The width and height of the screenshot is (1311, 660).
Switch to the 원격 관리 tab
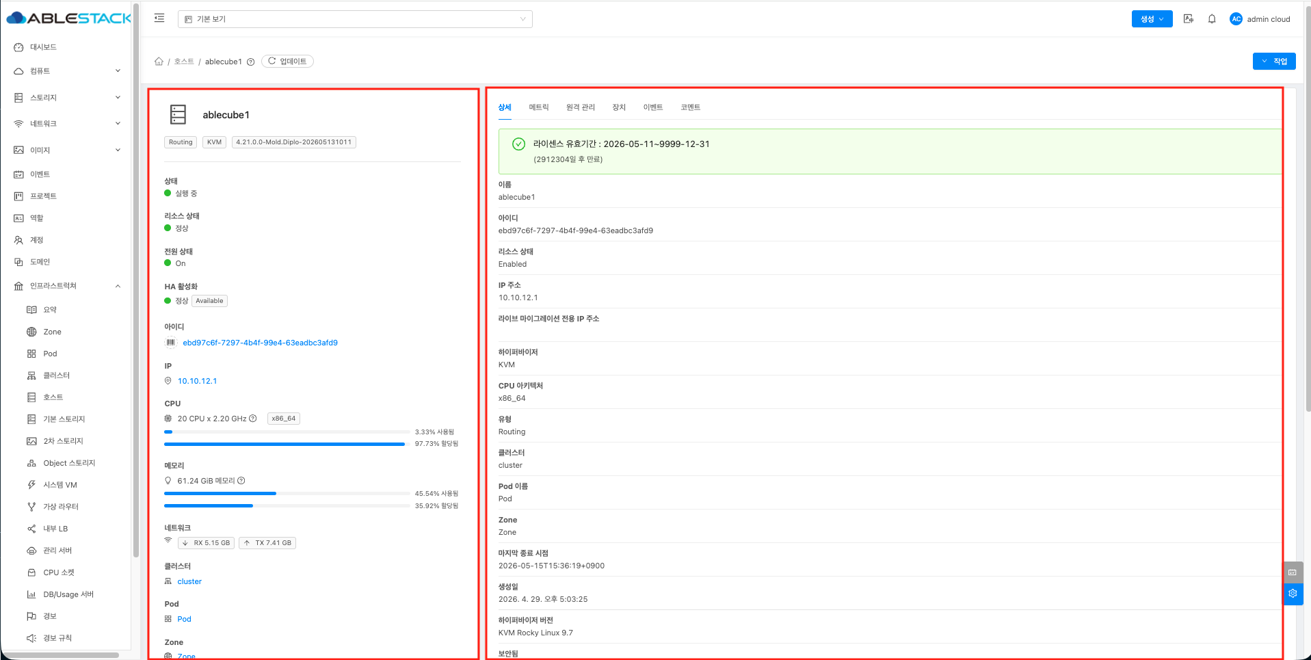click(x=580, y=107)
